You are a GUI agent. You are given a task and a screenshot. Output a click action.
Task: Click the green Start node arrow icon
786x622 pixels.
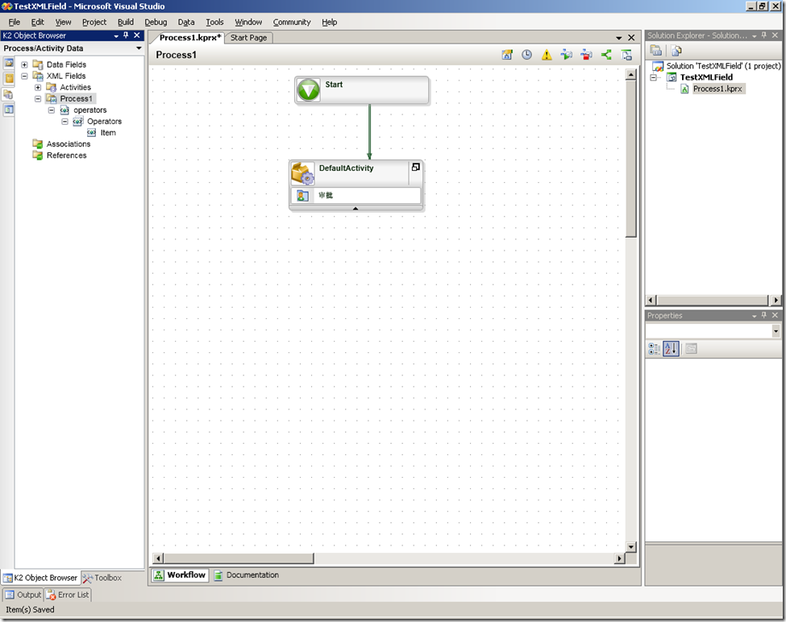[308, 90]
